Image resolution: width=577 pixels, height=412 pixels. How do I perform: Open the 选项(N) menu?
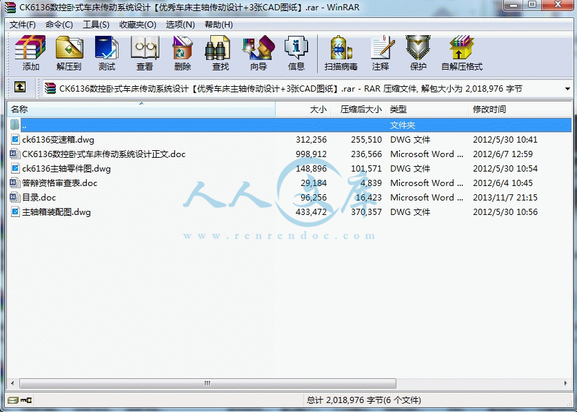181,25
